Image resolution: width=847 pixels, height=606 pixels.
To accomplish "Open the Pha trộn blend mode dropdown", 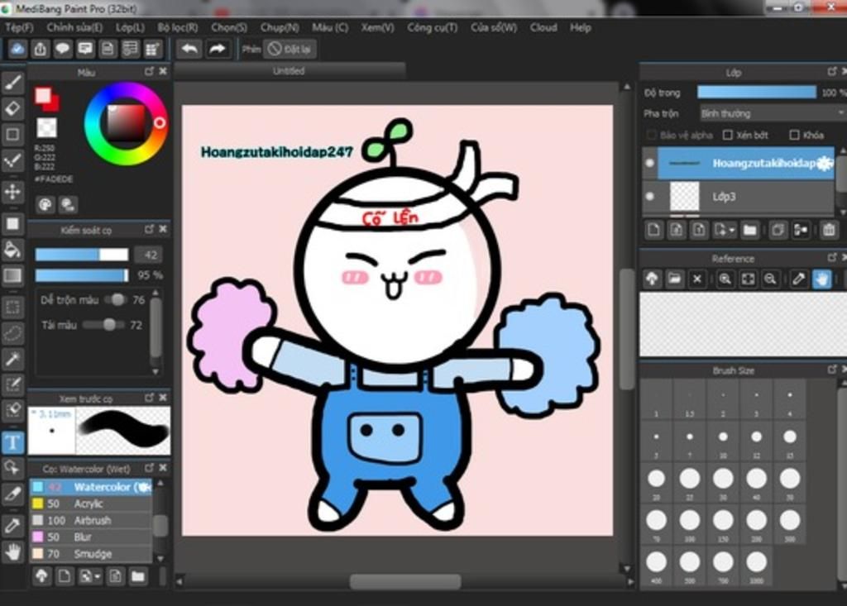I will [772, 113].
